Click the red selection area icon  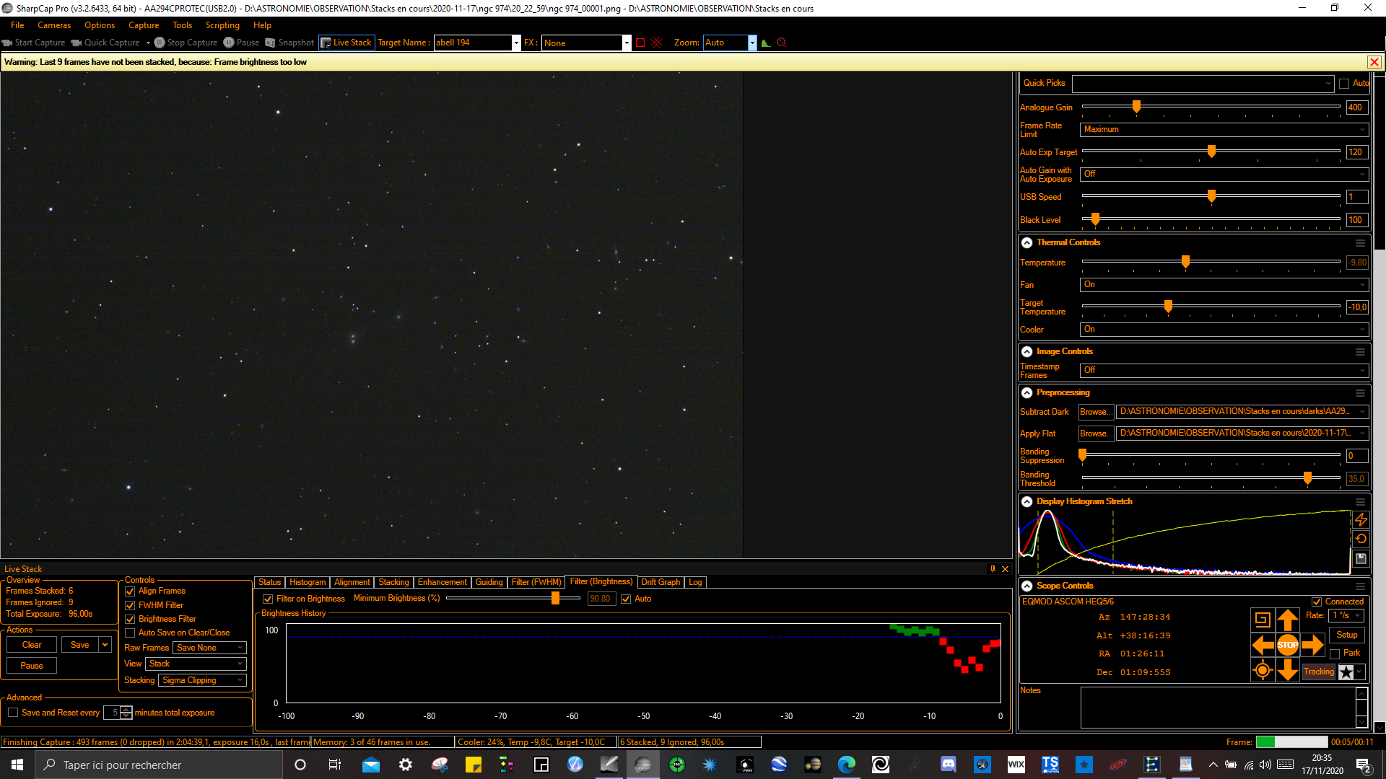click(x=640, y=43)
